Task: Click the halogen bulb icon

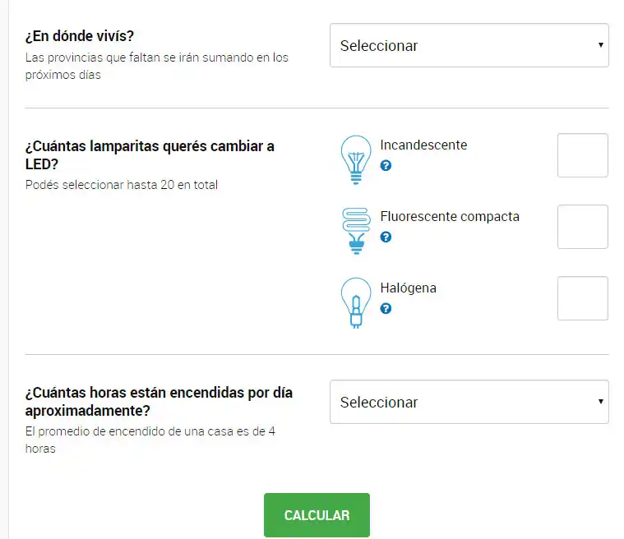Action: 355,302
